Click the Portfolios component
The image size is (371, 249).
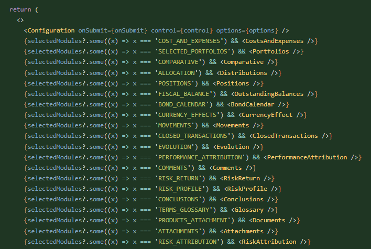point(271,51)
